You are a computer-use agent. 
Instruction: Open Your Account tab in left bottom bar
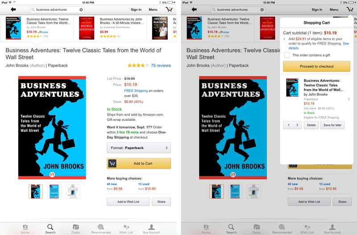(151, 229)
